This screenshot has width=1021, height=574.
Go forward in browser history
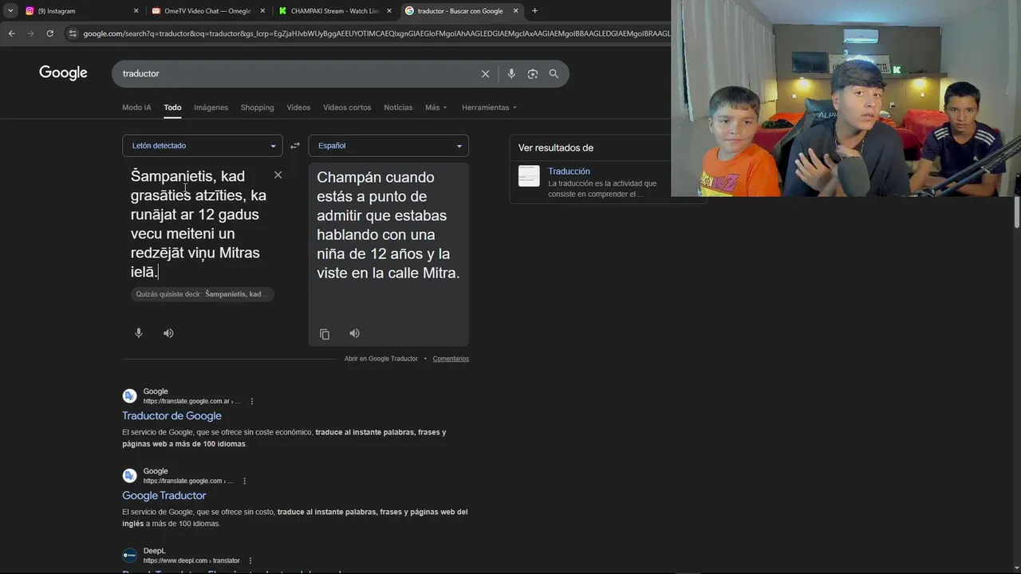coord(30,33)
